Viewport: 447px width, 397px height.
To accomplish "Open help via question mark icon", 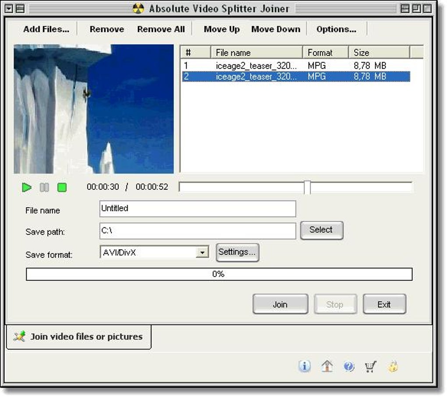I will point(349,366).
